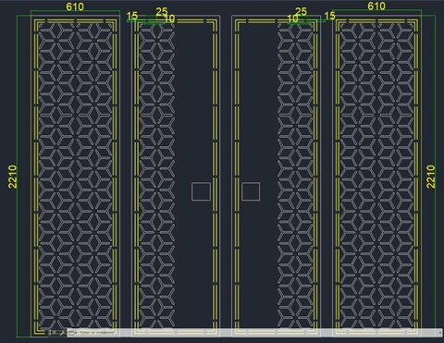
Task: Select the 2210 height dimension on the left
Action: point(12,177)
